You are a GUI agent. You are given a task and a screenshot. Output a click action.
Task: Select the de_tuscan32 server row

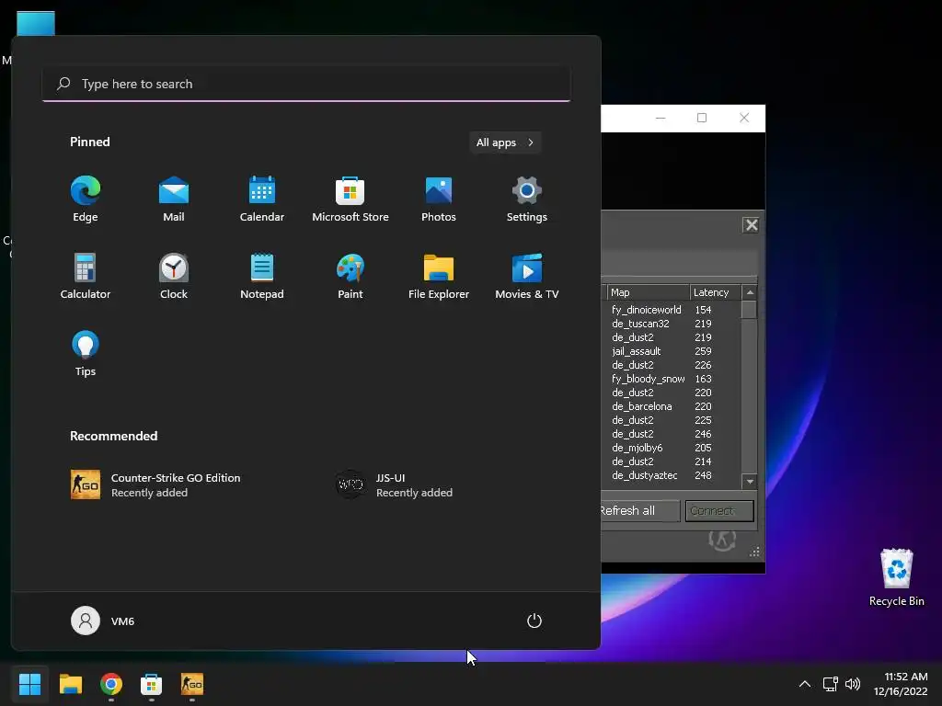pos(671,324)
